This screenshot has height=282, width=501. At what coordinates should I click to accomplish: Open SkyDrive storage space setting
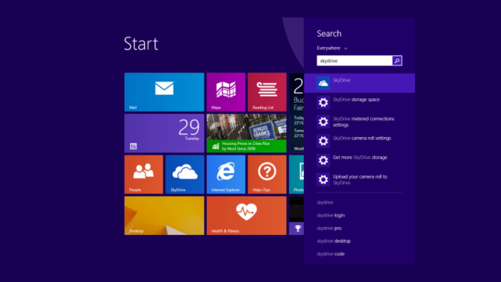pyautogui.click(x=359, y=102)
